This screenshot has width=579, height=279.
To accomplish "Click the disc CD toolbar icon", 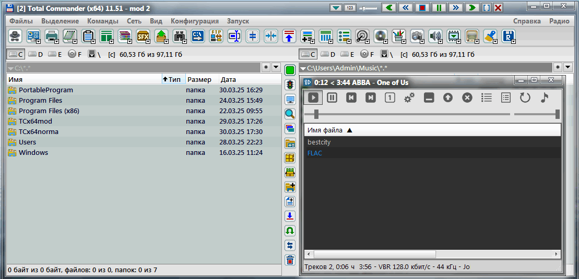I will tap(380, 36).
